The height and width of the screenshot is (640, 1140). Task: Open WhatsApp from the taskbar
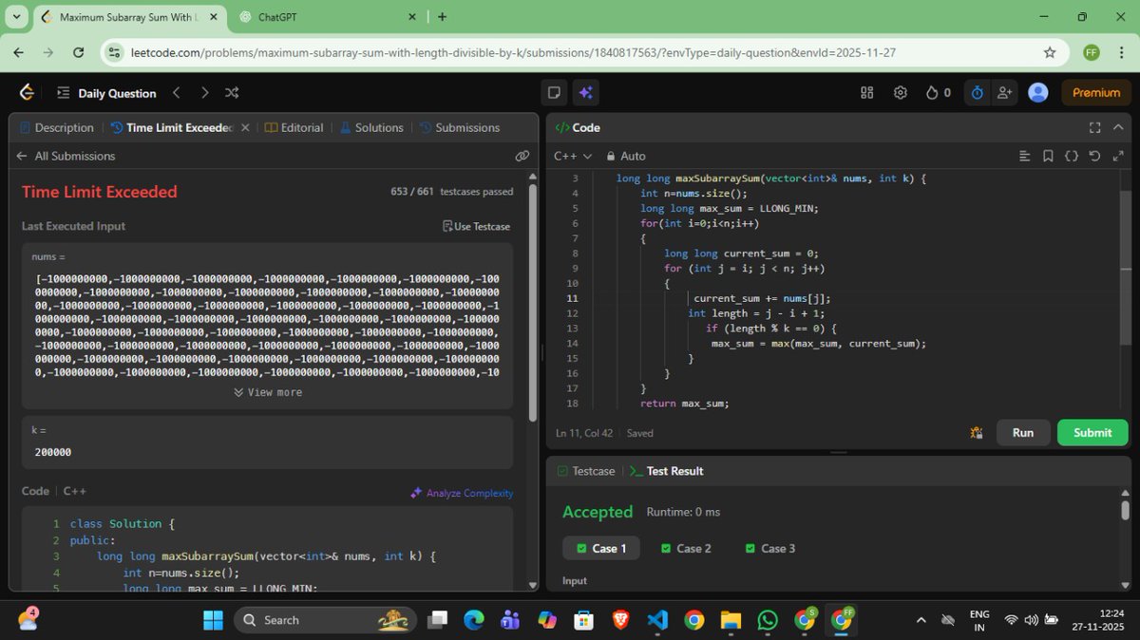tap(768, 620)
